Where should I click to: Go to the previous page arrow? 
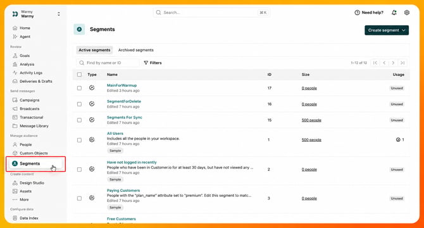384,63
